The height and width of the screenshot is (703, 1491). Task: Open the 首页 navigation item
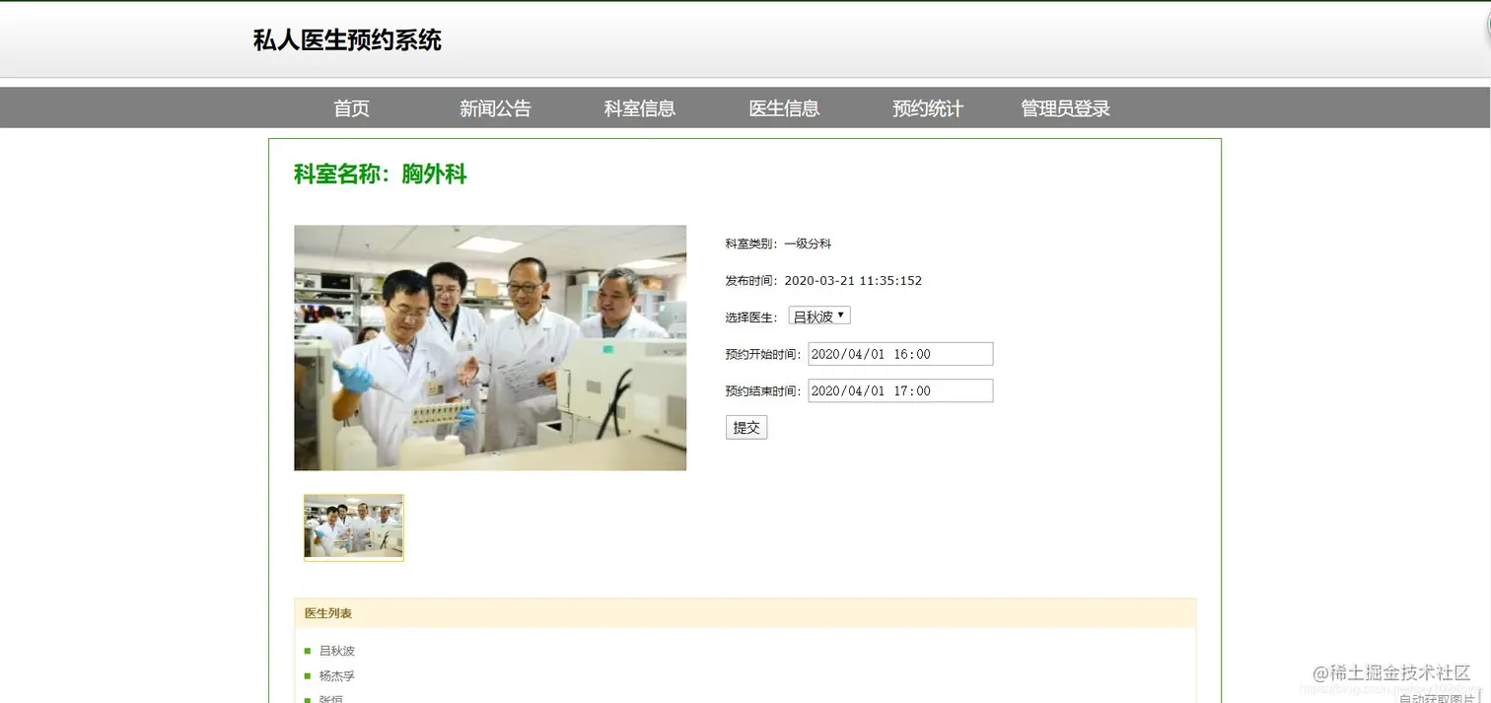tap(351, 108)
